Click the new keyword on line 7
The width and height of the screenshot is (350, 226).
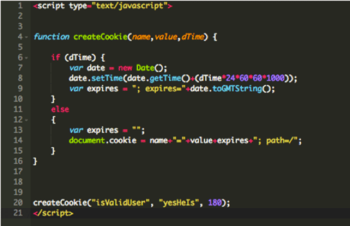click(x=125, y=68)
